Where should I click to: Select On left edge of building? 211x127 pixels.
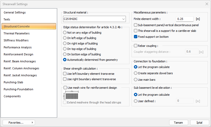(x=65, y=38)
